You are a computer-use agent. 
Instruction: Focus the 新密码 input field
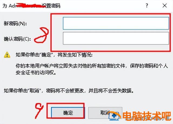[x=116, y=23]
